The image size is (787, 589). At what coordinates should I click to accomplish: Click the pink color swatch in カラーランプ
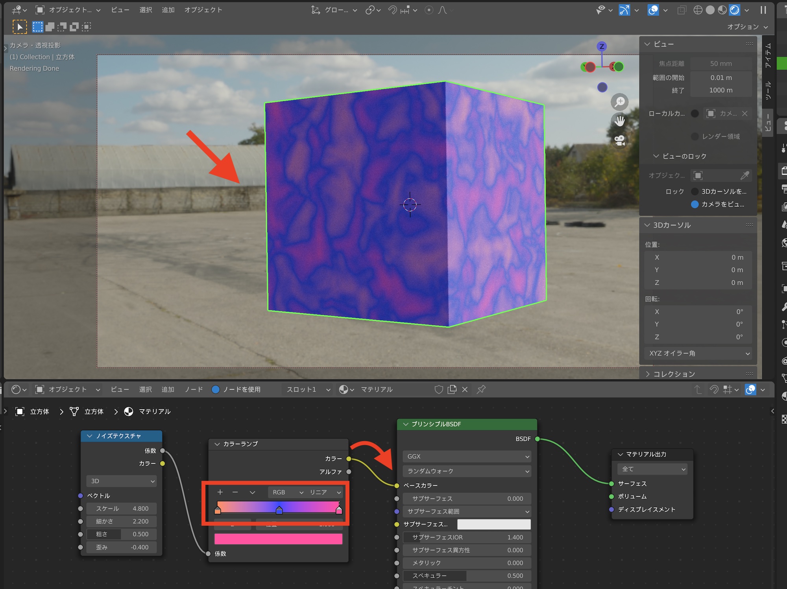coord(278,539)
